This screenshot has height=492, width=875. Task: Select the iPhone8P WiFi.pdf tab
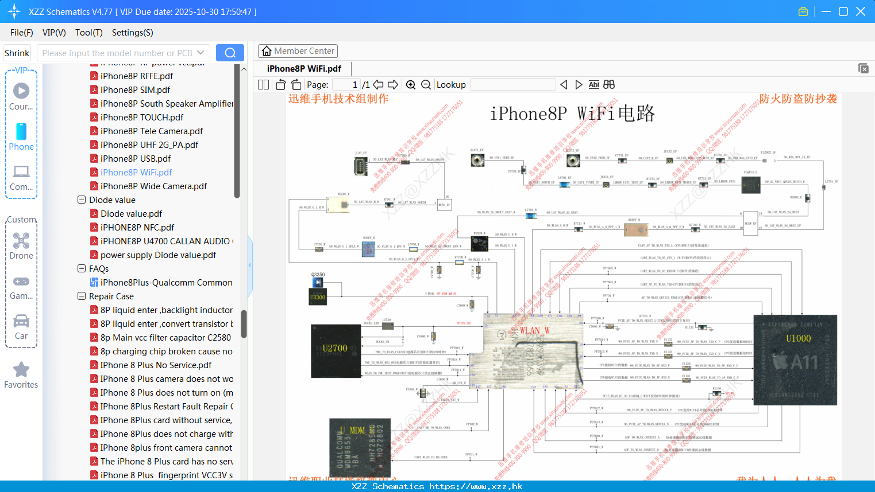pyautogui.click(x=304, y=68)
